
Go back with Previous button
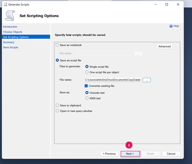point(109,154)
